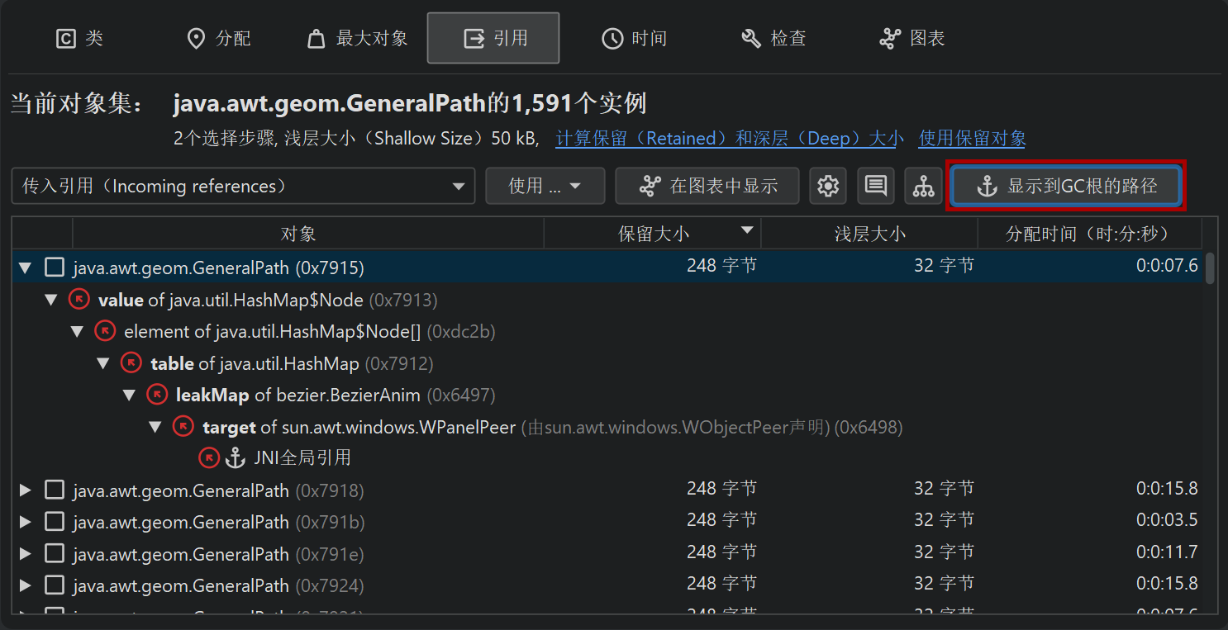Sort by 保留大小 column header

click(653, 234)
